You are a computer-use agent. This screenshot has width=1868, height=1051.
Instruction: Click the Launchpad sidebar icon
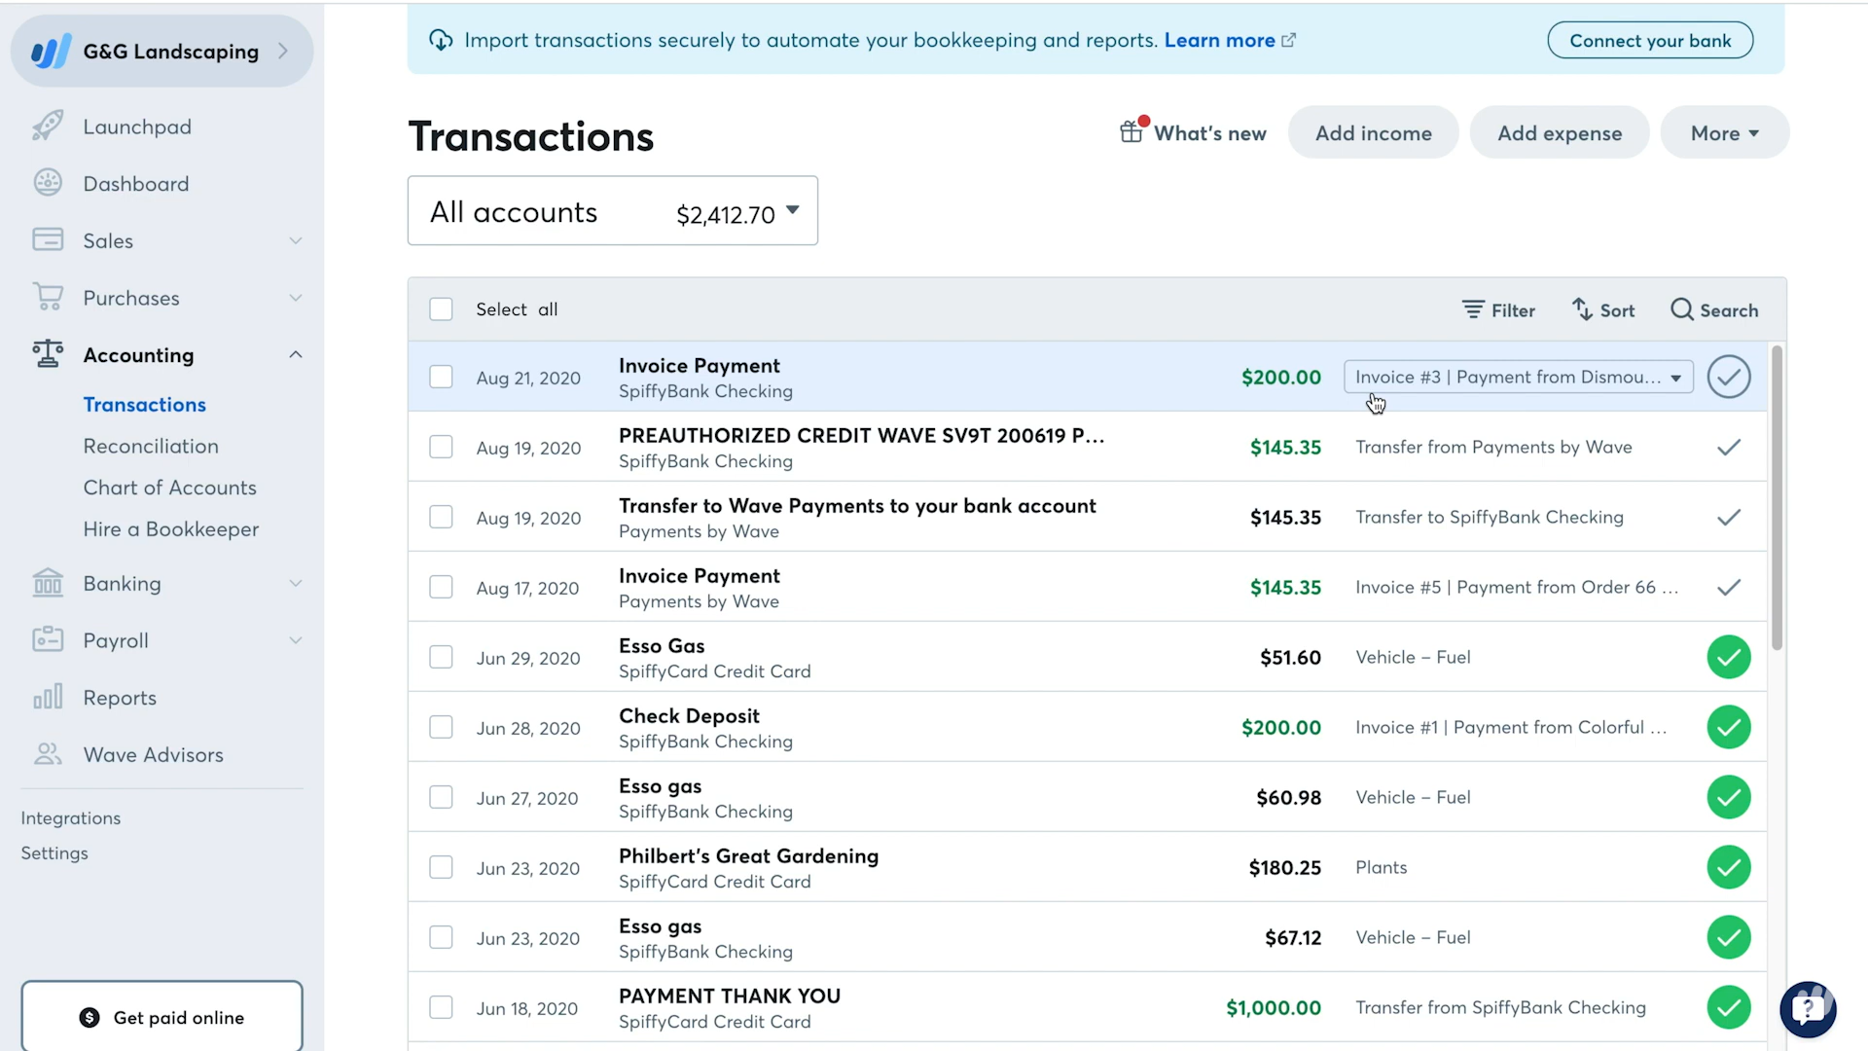click(48, 126)
